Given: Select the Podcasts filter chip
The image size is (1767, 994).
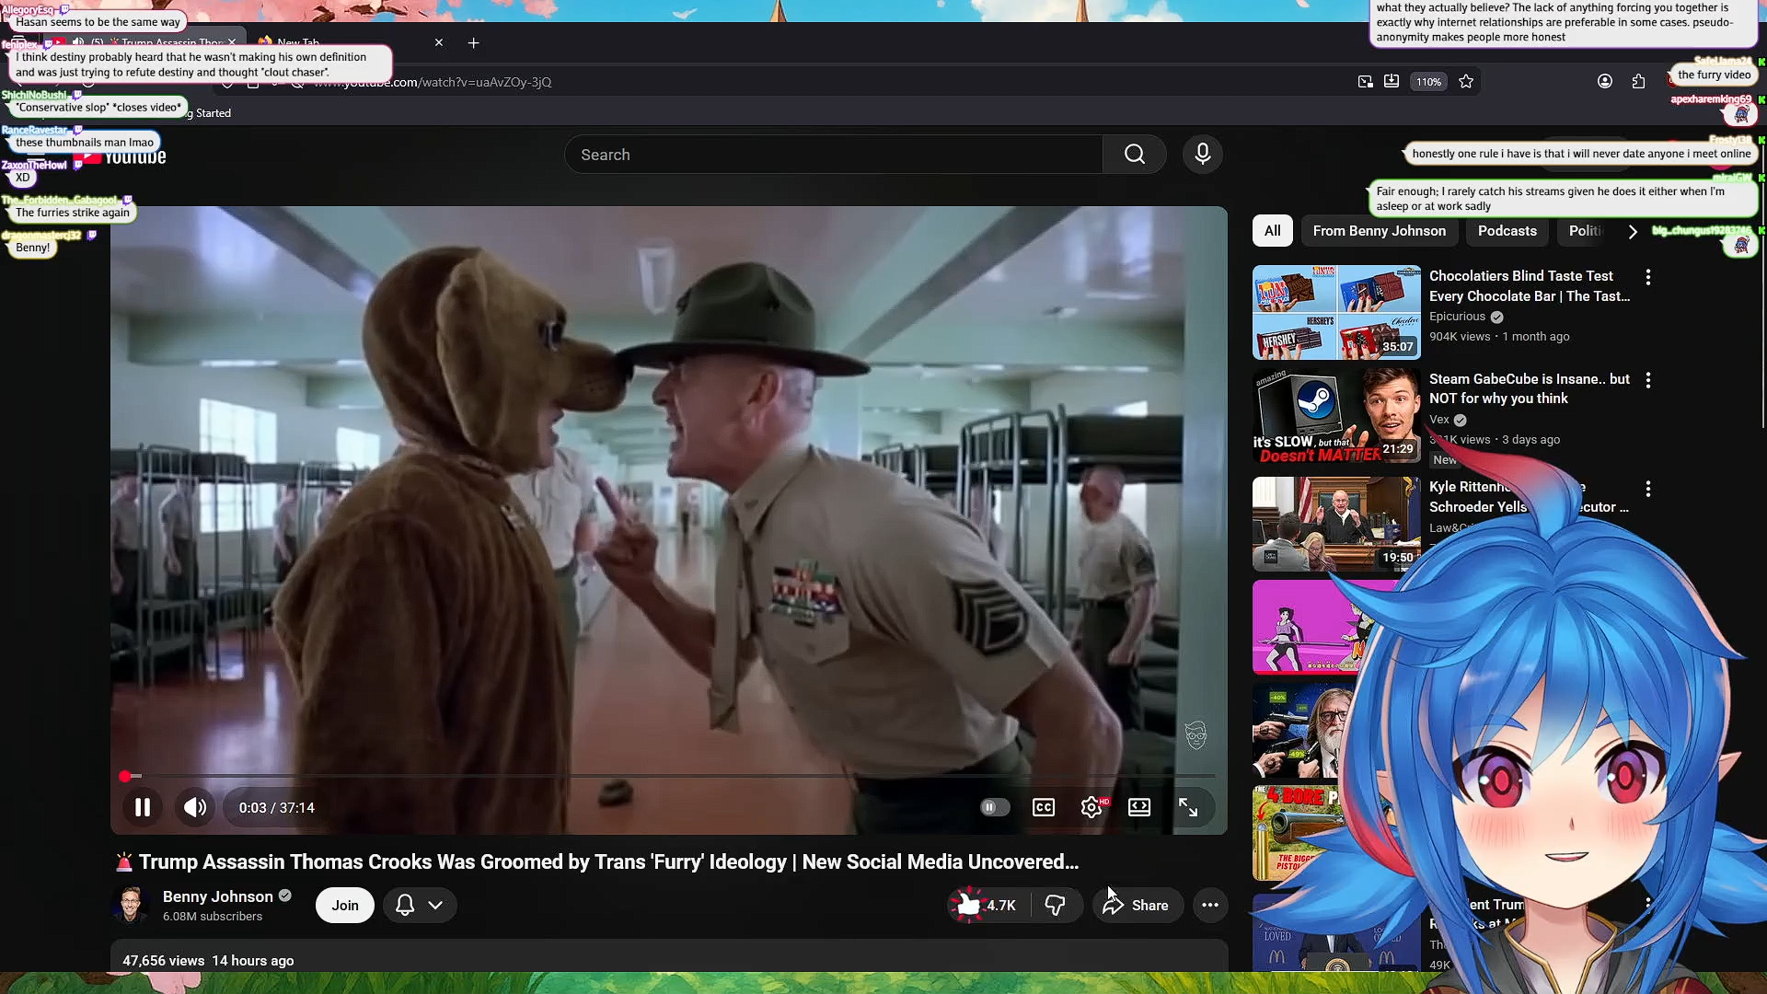Looking at the screenshot, I should pyautogui.click(x=1507, y=231).
